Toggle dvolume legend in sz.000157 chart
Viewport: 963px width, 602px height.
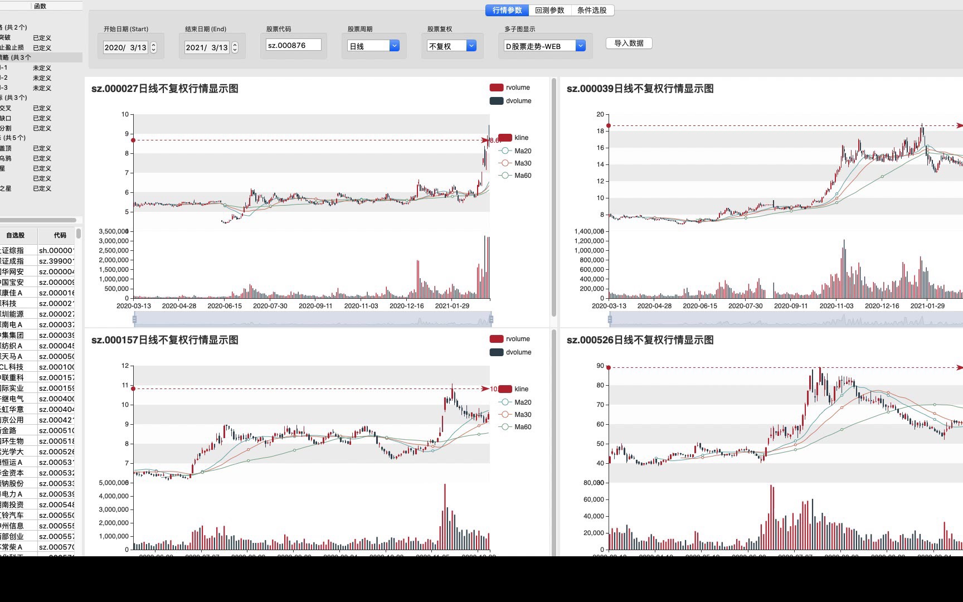[x=510, y=352]
